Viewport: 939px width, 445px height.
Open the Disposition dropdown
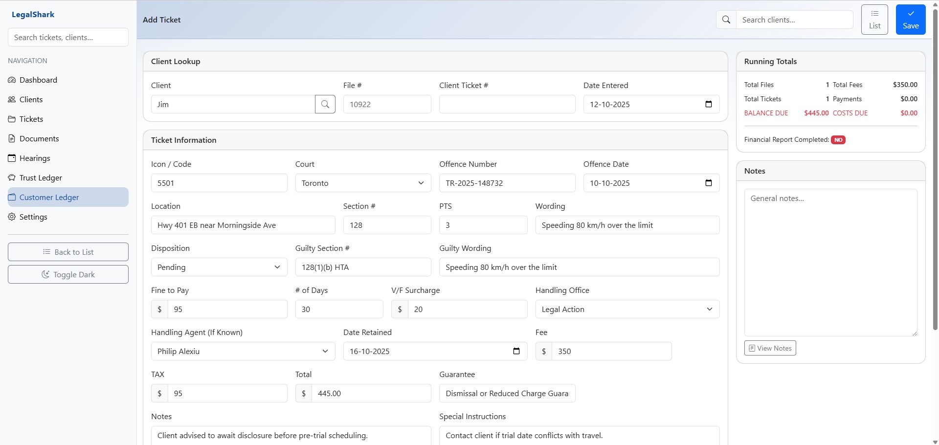pyautogui.click(x=219, y=267)
